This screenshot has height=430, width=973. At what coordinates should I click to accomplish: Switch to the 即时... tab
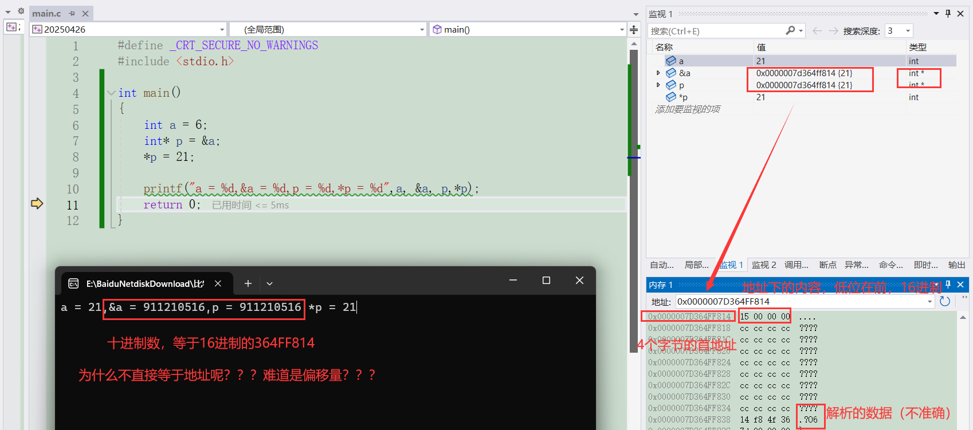point(925,265)
